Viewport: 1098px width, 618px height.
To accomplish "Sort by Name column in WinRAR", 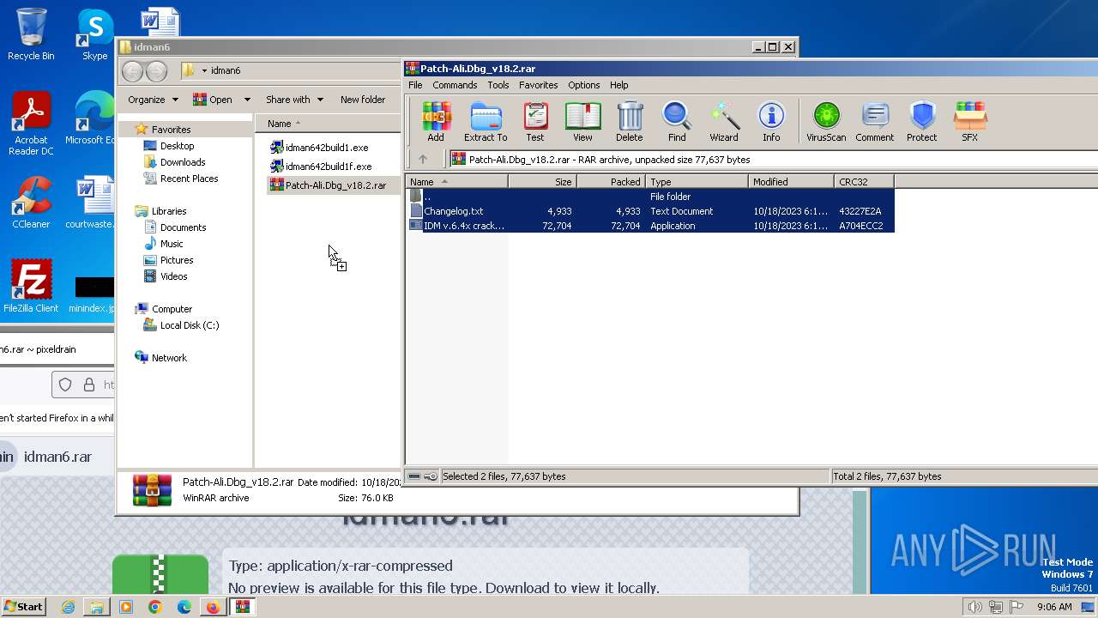I will (456, 181).
